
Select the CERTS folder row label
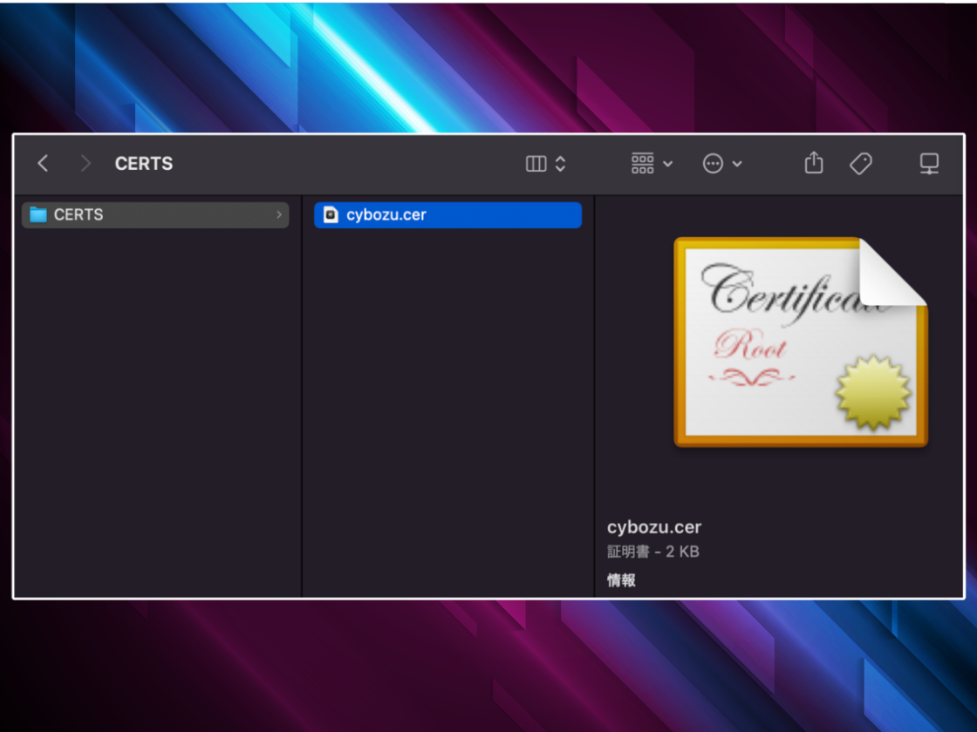pyautogui.click(x=79, y=214)
